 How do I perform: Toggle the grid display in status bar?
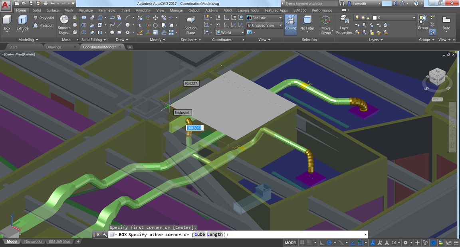click(302, 242)
